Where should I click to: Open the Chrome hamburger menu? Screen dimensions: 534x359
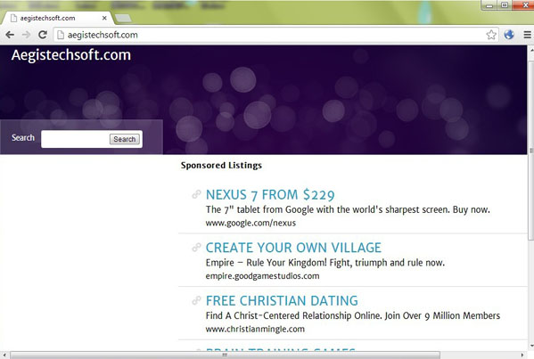(527, 35)
